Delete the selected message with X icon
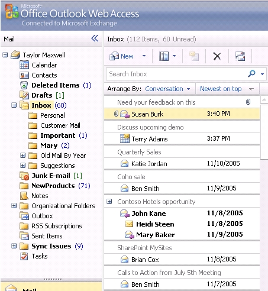268x291 pixels. [217, 56]
